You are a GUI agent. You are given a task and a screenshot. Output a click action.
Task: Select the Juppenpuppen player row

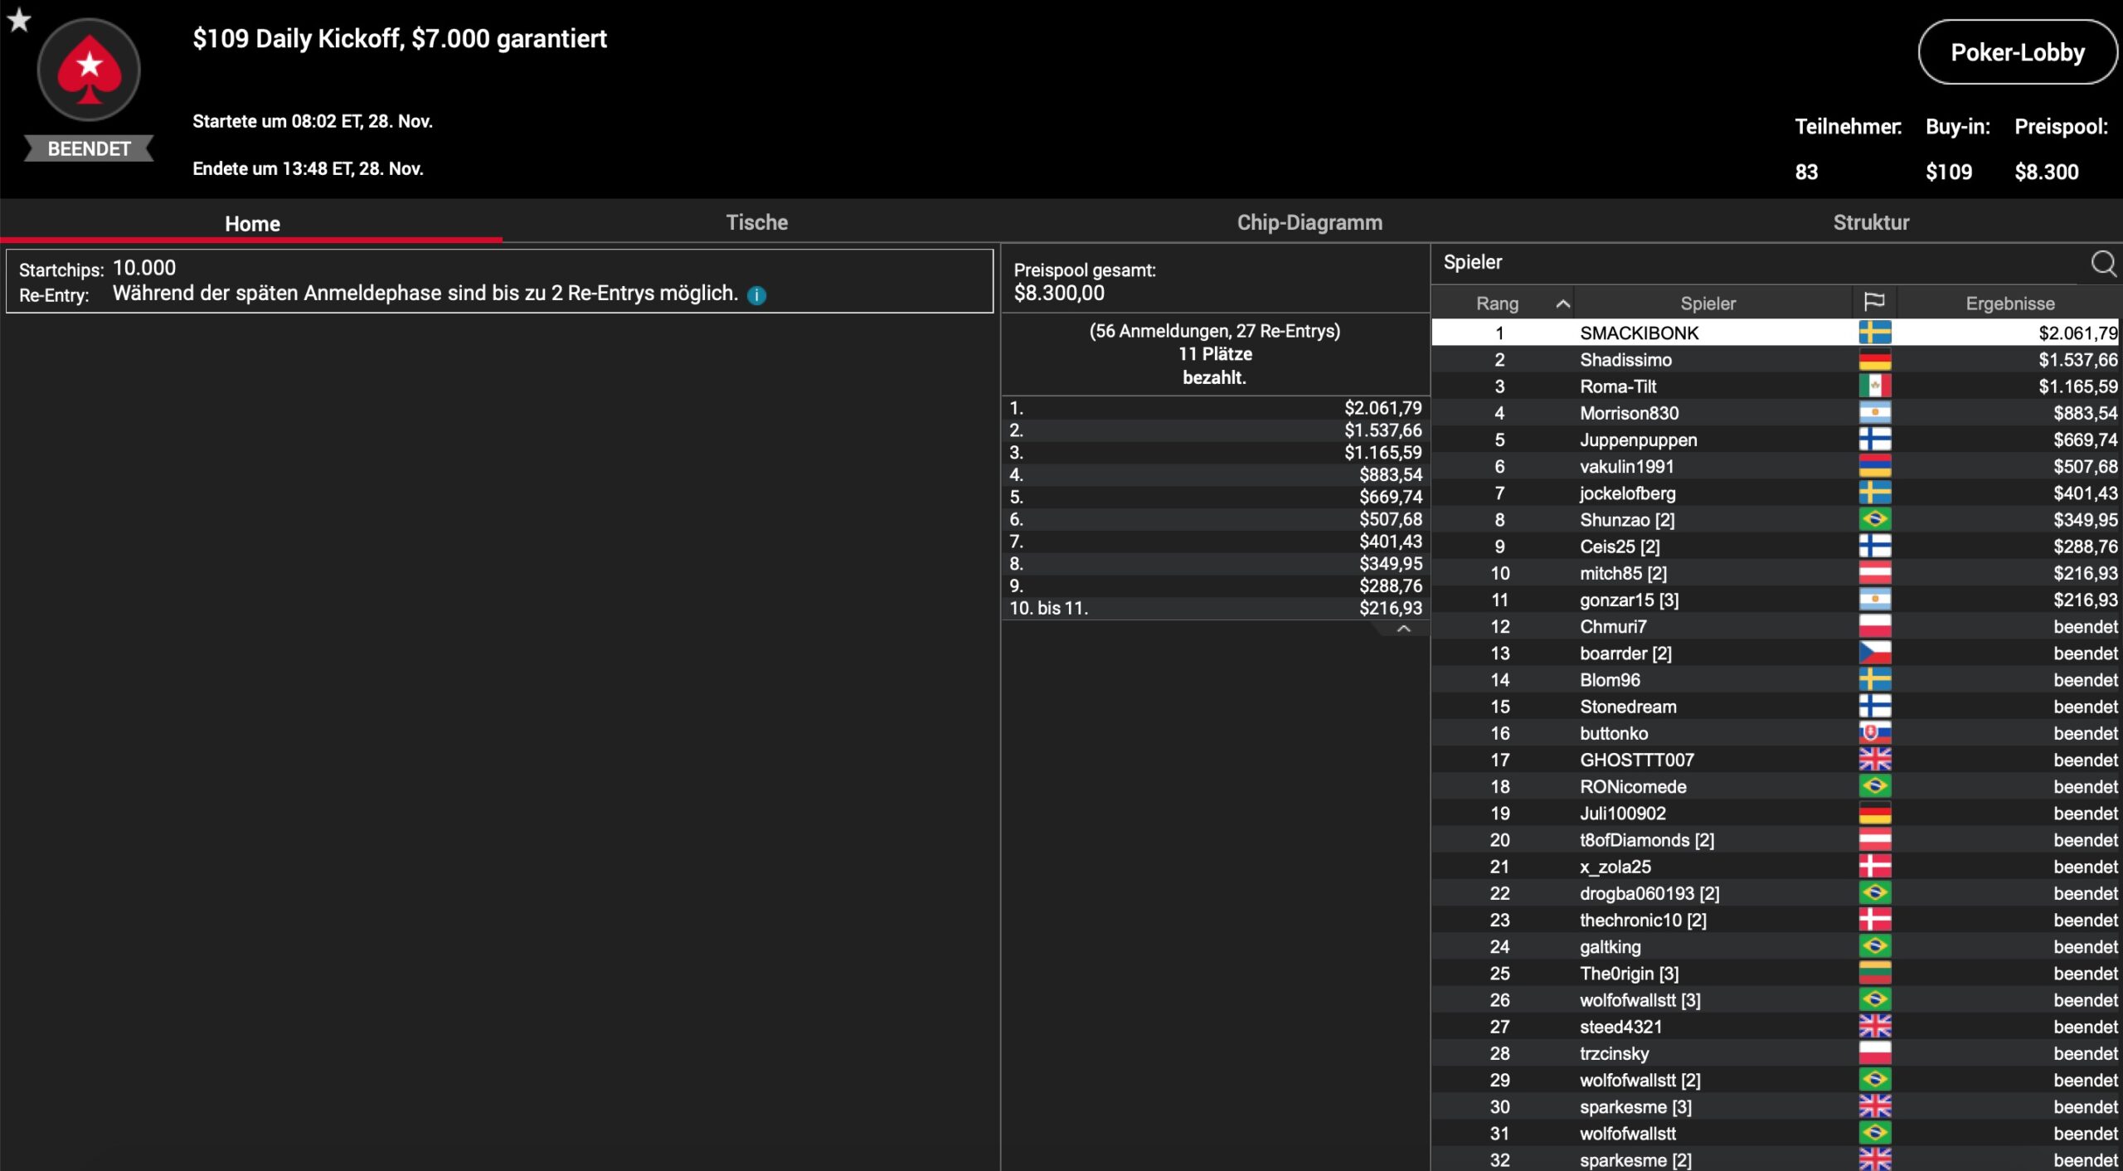coord(1638,440)
